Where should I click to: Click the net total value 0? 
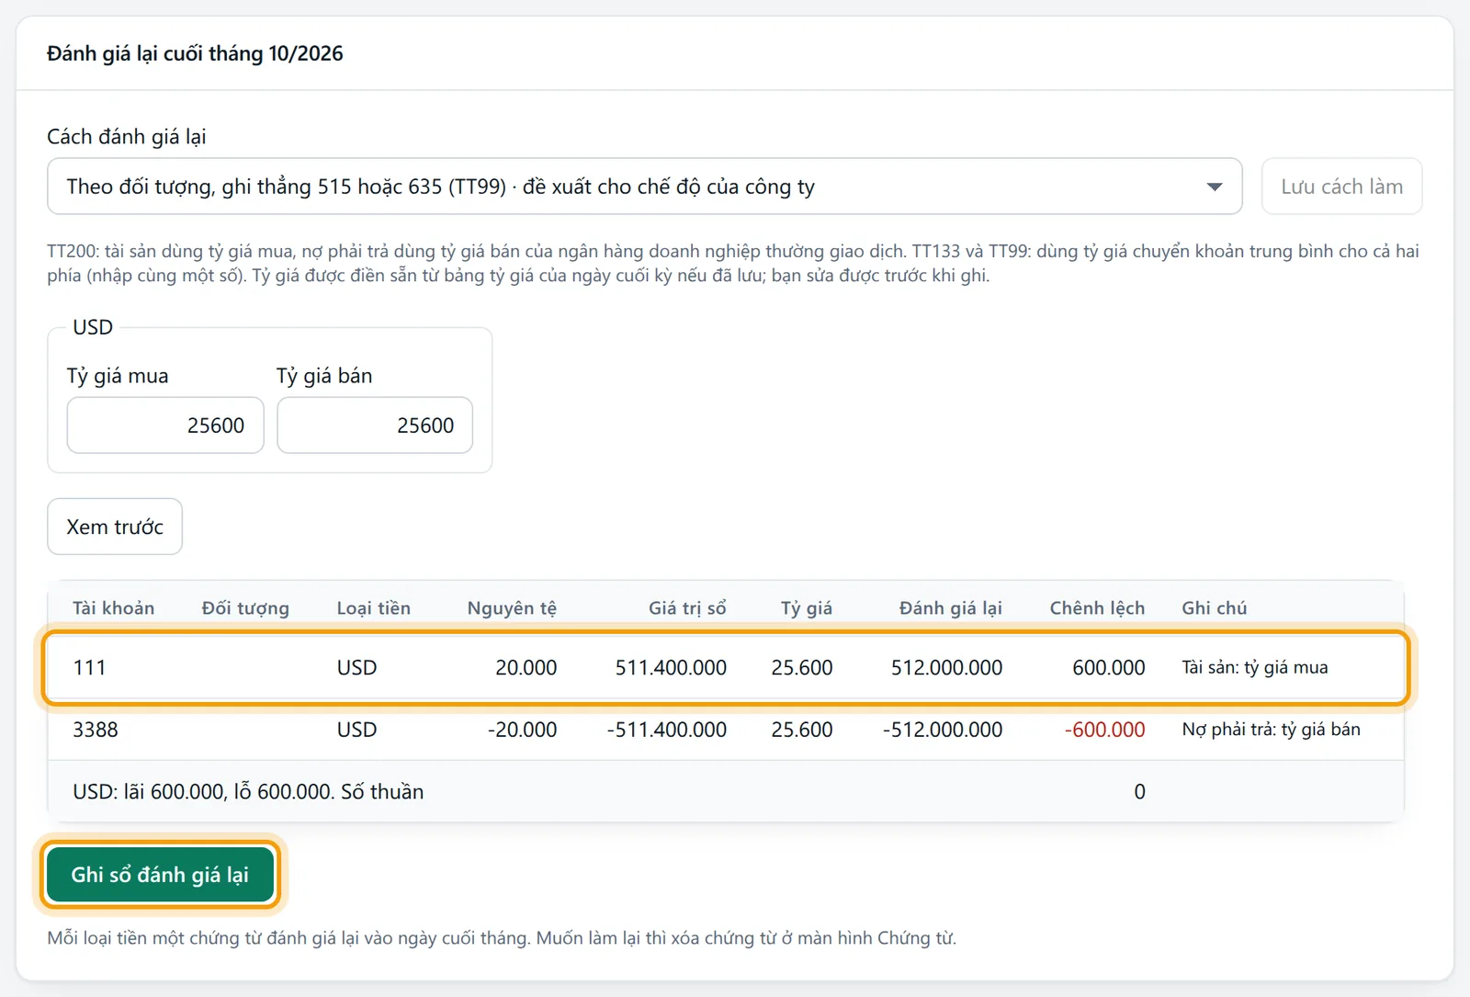pyautogui.click(x=1139, y=792)
